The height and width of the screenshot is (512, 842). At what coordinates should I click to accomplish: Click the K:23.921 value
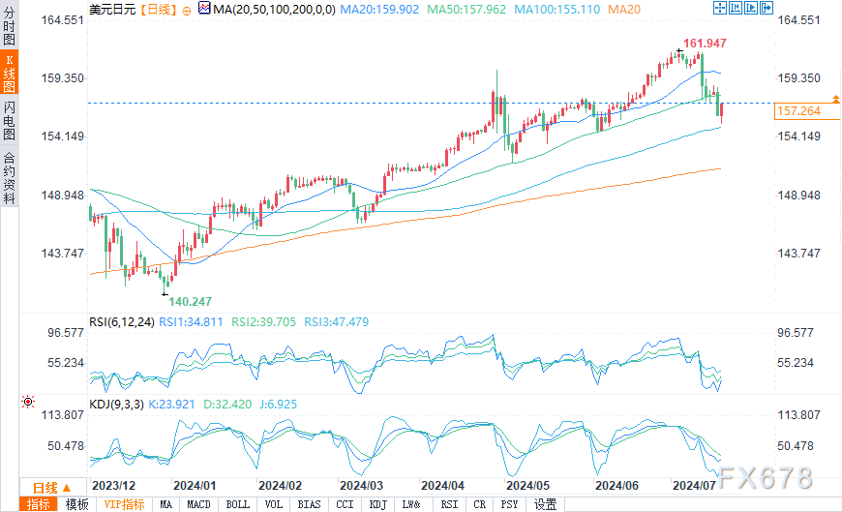coord(171,405)
